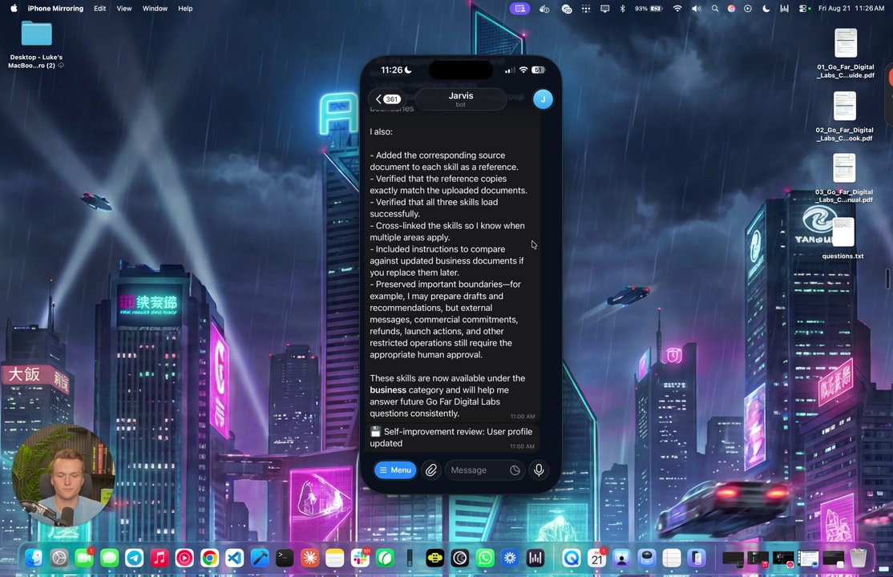This screenshot has height=577, width=893.
Task: Open Spotlight search in menu bar
Action: pos(715,9)
